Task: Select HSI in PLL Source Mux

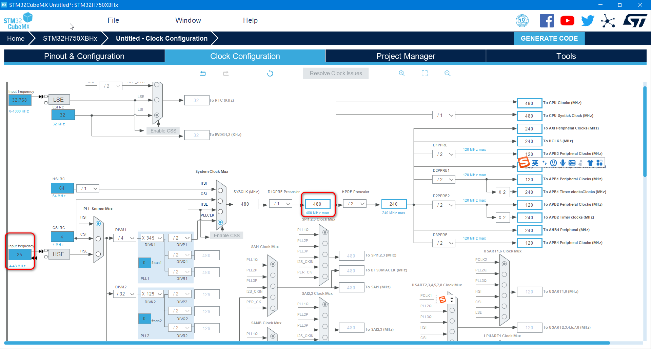Action: 98,224
